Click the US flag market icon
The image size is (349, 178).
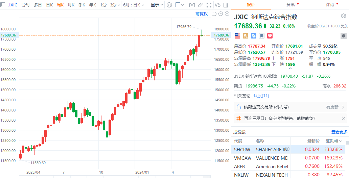[x=237, y=36]
